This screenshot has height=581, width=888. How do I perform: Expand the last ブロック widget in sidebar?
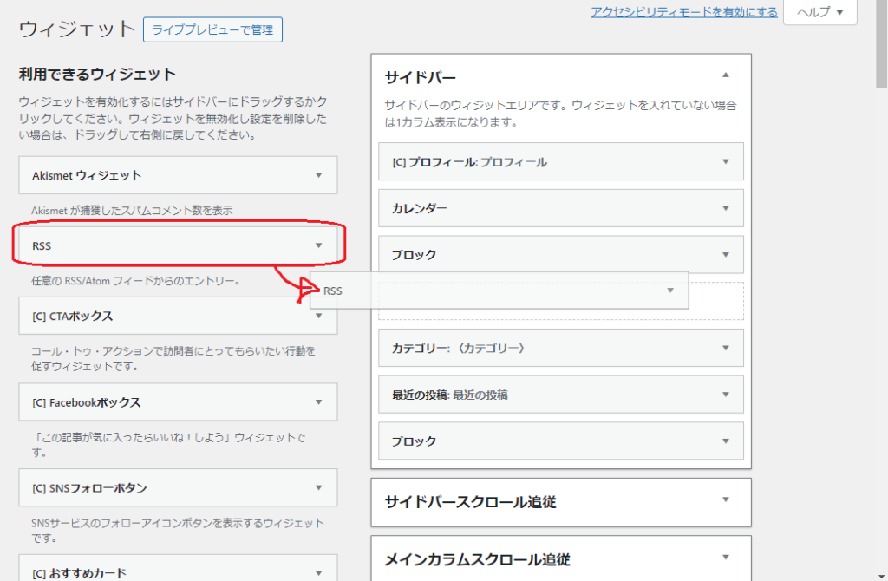coord(726,441)
